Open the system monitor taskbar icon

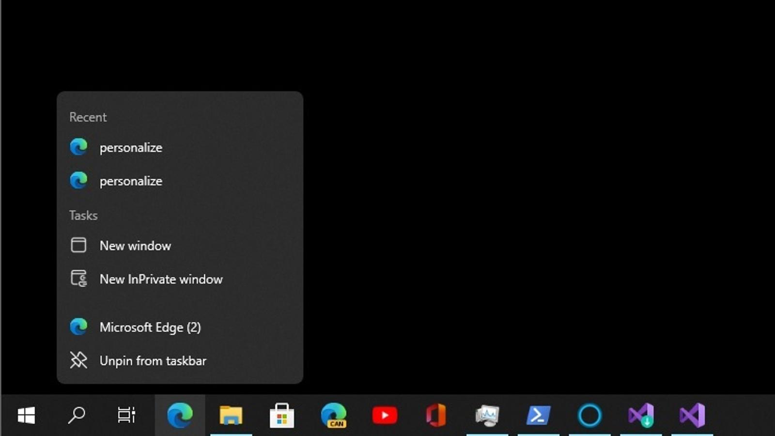[487, 415]
